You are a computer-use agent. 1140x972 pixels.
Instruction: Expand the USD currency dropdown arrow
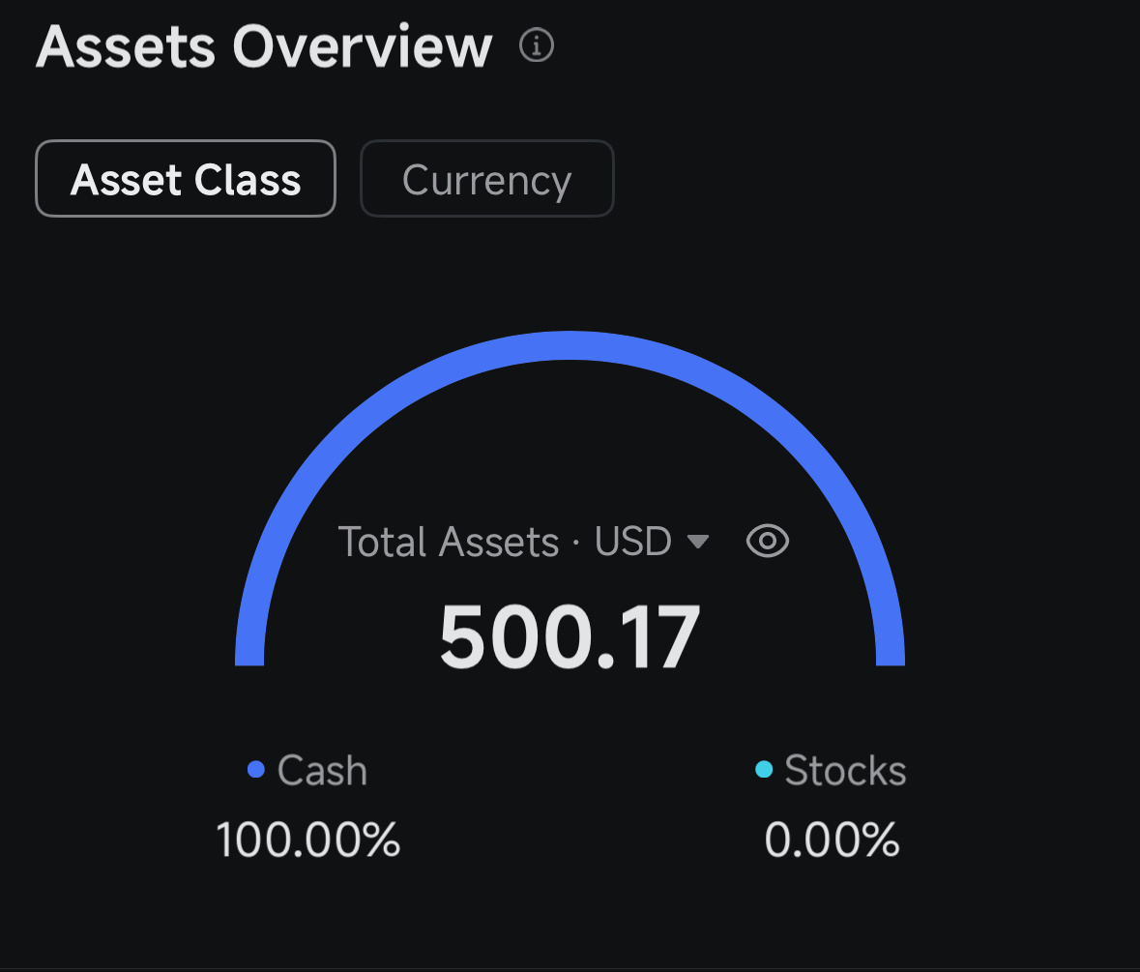click(x=698, y=543)
